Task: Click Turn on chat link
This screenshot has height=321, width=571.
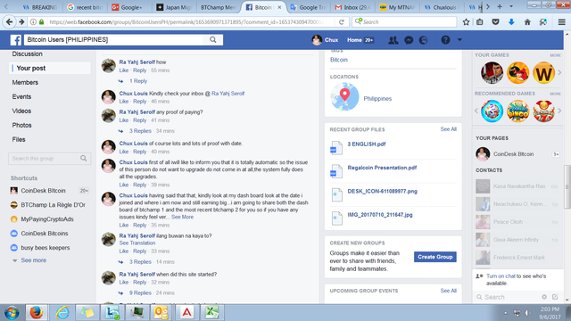Action: (x=501, y=276)
